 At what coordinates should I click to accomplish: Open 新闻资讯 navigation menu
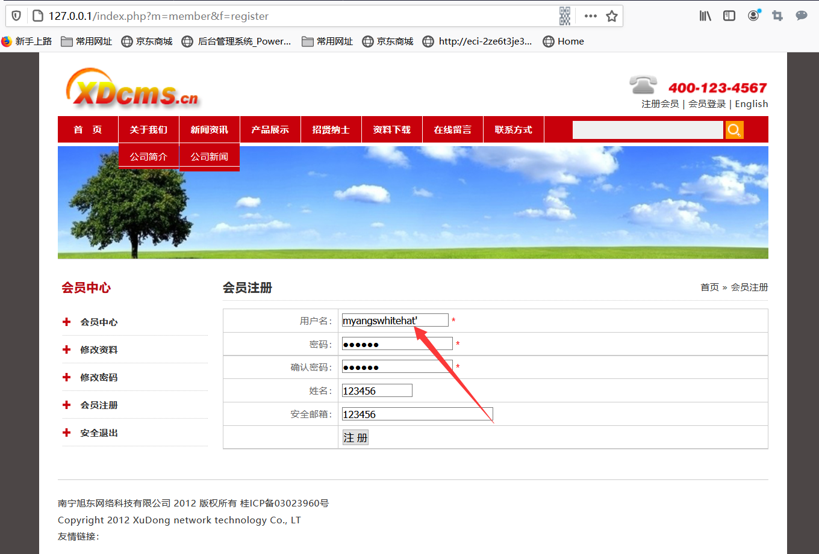(210, 130)
